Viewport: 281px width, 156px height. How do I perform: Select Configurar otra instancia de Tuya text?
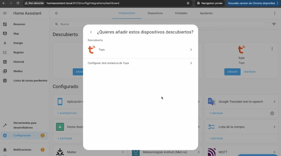[108, 63]
